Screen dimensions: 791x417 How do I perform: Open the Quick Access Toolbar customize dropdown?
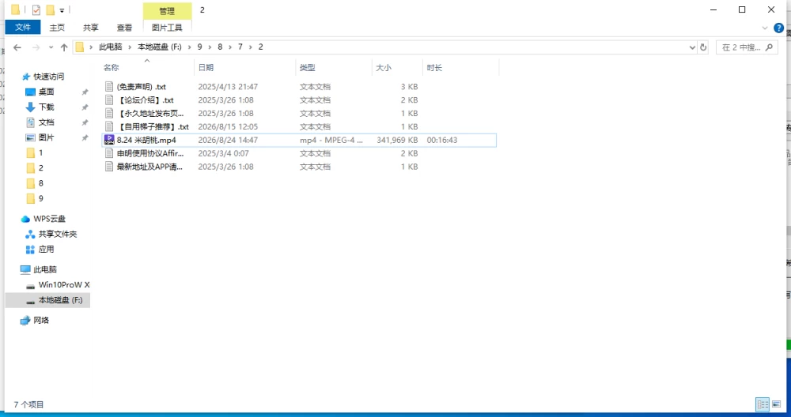(62, 10)
